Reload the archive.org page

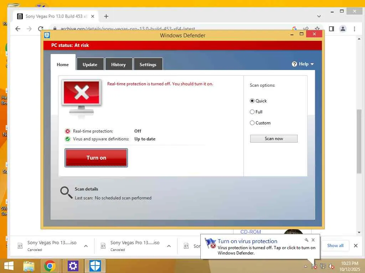(x=41, y=29)
